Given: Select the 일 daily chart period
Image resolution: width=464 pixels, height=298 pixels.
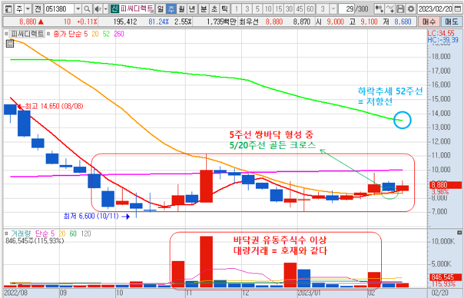Looking at the screenshot, I should (x=160, y=9).
